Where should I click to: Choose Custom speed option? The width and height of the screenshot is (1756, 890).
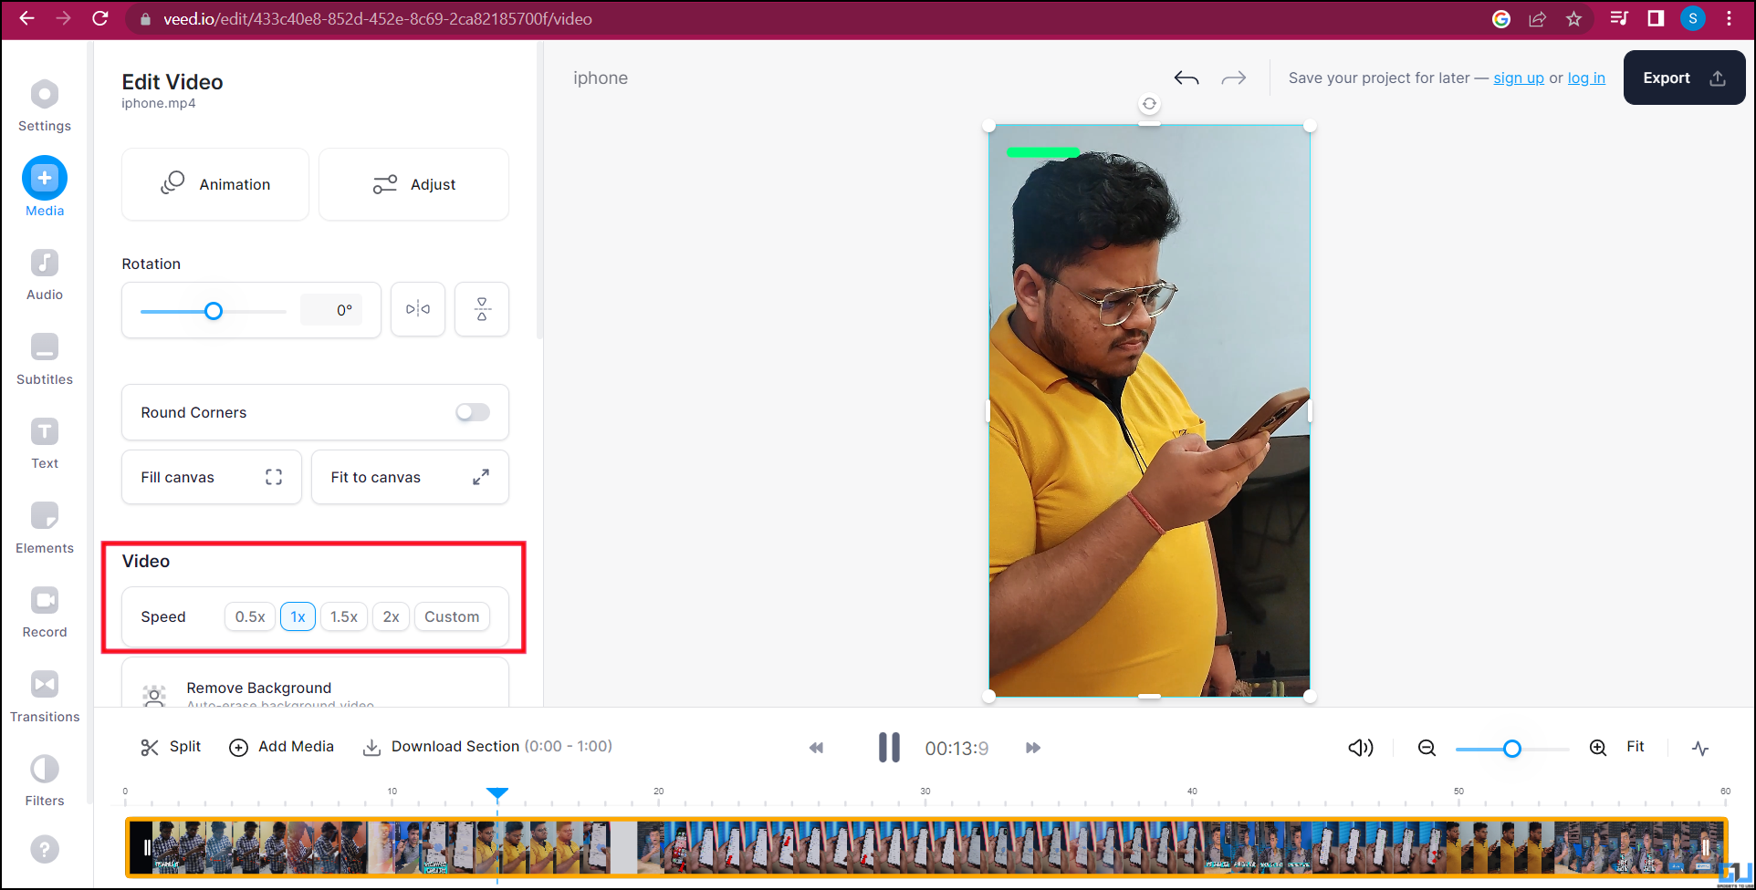[x=452, y=616]
